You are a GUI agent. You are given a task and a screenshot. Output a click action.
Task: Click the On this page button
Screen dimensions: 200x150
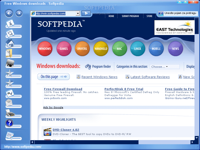53,77
